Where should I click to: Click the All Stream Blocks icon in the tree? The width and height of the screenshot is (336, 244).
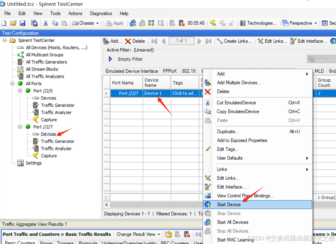[x=21, y=69]
